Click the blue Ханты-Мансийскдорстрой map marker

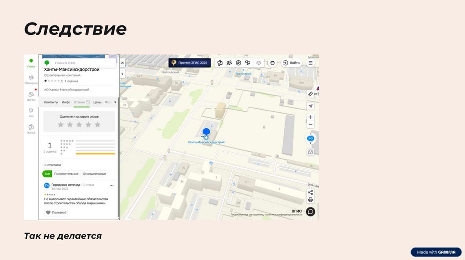click(x=206, y=133)
